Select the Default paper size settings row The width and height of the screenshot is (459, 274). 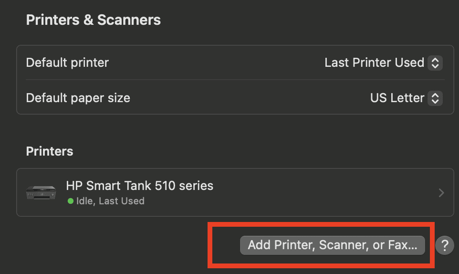(235, 97)
